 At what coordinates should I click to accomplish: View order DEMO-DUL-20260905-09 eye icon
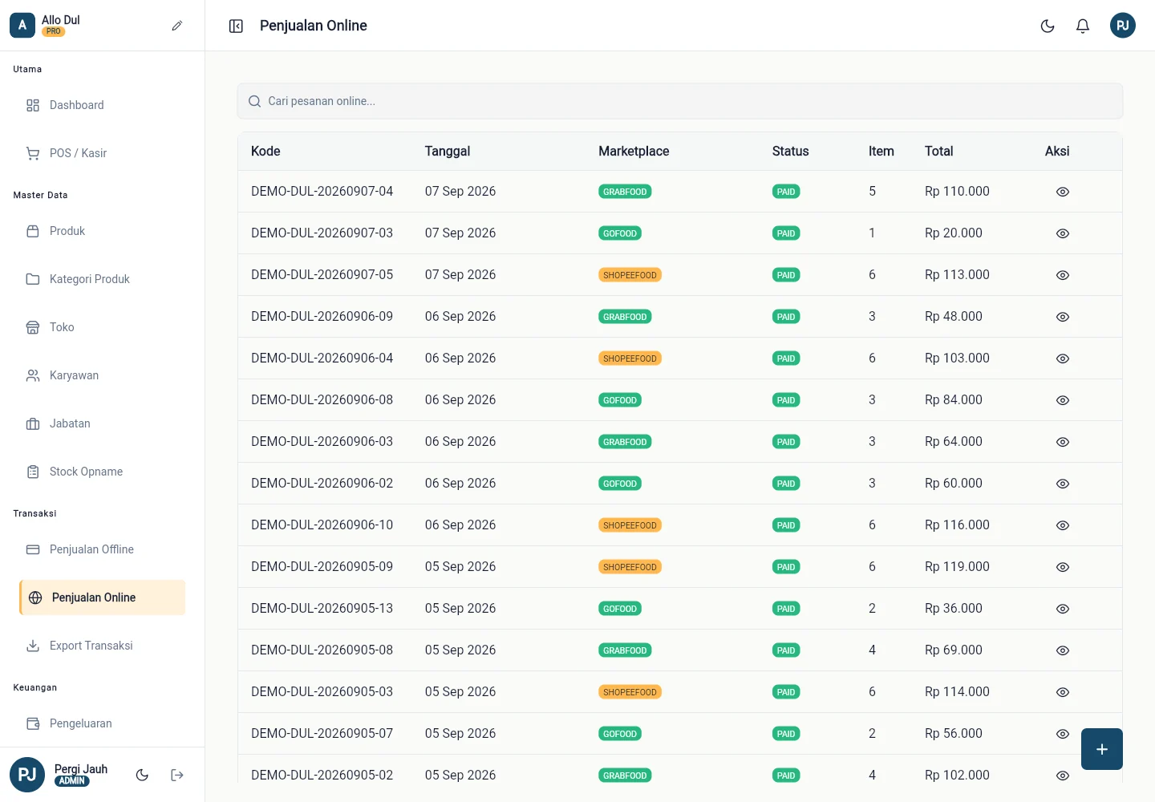pyautogui.click(x=1063, y=567)
